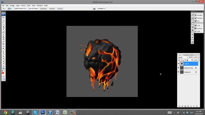Open the Filter menu
The height and width of the screenshot is (115, 205).
[29, 5]
